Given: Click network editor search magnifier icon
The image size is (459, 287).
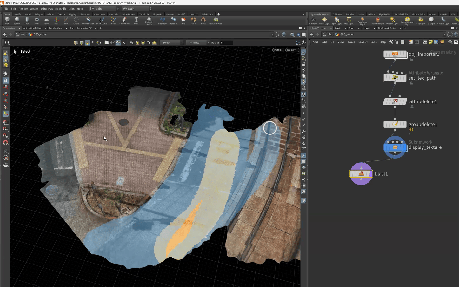Looking at the screenshot, I should 450,42.
